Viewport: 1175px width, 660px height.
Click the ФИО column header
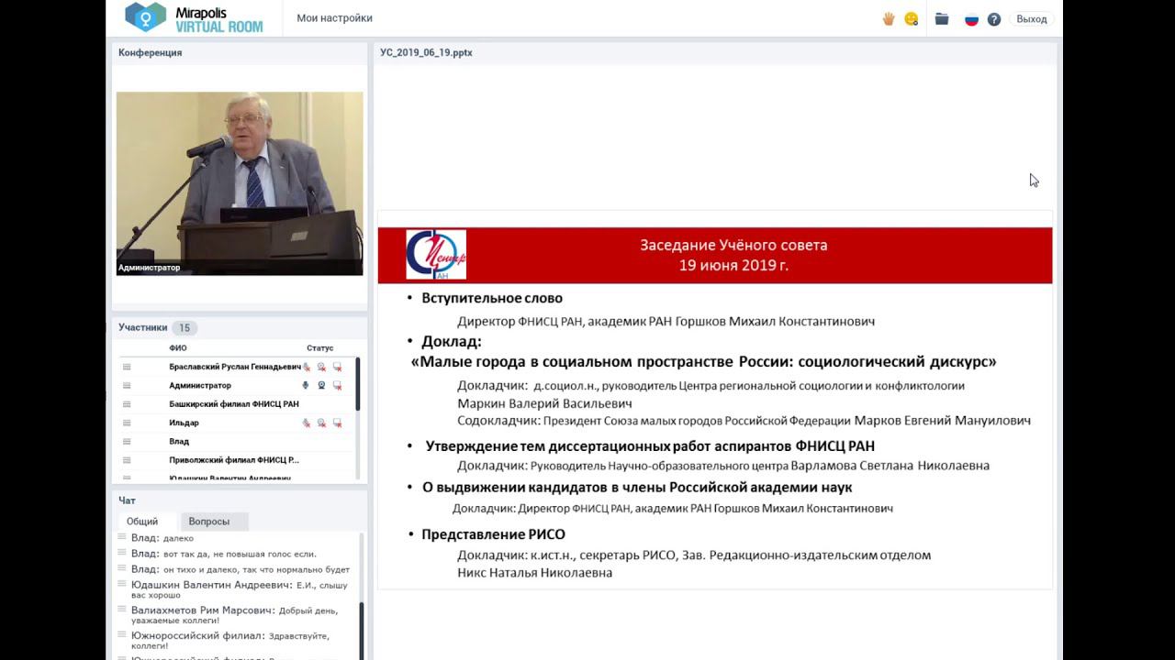pos(178,348)
